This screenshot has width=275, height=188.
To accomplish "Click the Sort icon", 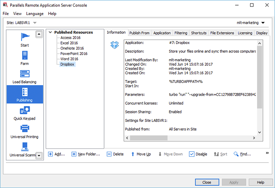I will pyautogui.click(x=216, y=154).
